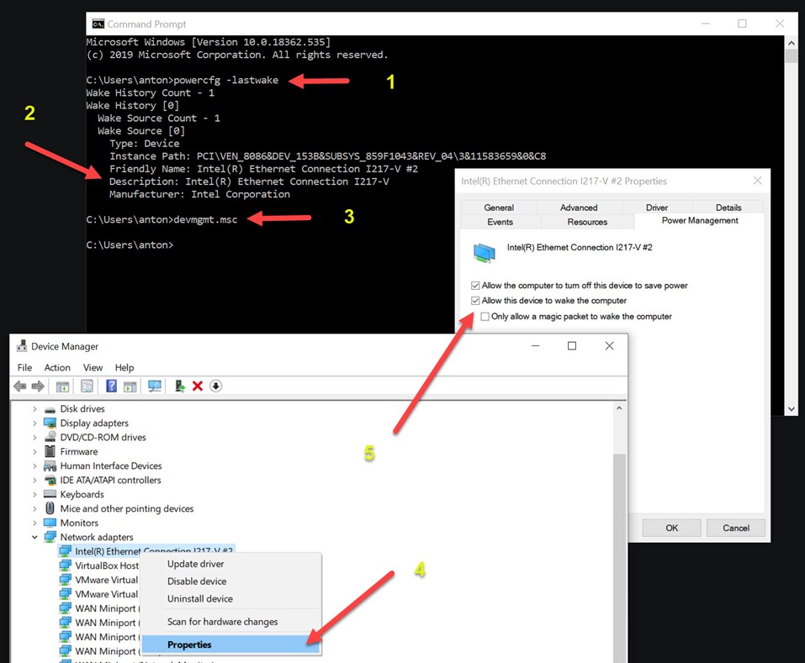Expand the Display adapters node
The image size is (805, 663).
coord(34,424)
